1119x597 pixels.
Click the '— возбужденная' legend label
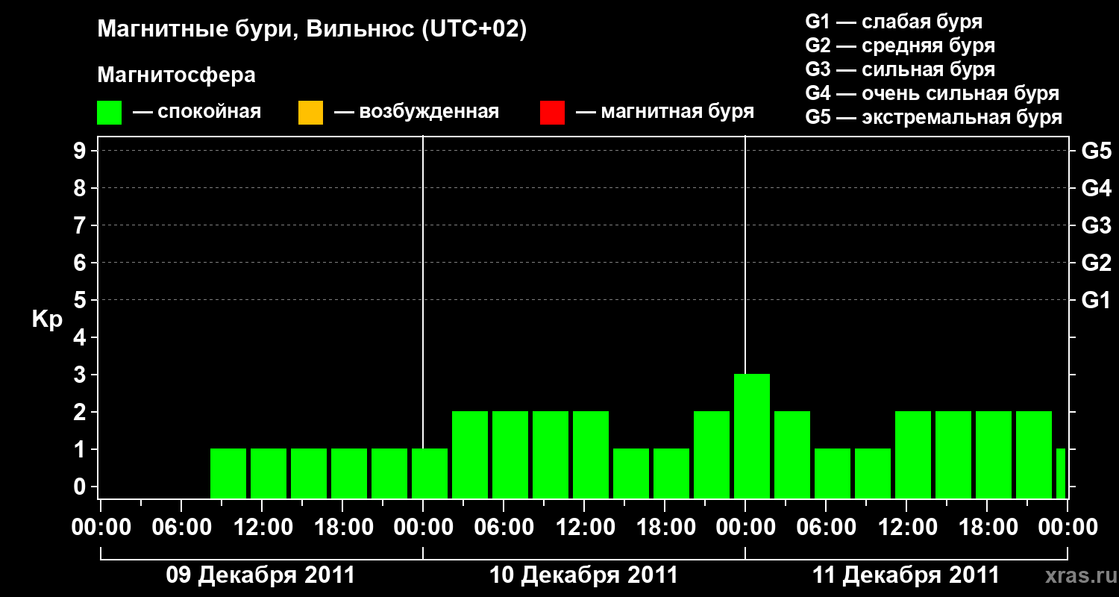(416, 113)
